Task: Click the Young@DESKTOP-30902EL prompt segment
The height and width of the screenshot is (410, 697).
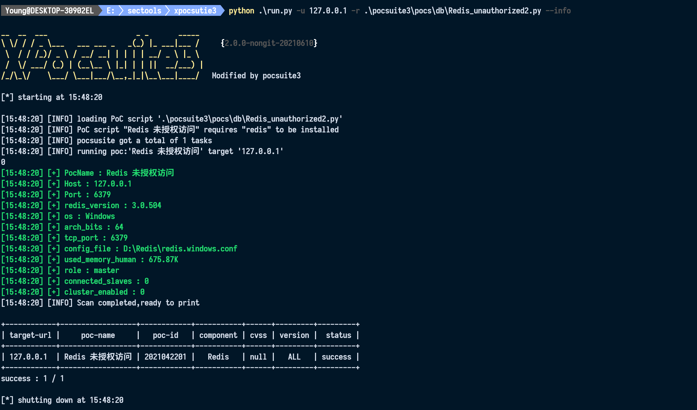Action: pyautogui.click(x=49, y=11)
